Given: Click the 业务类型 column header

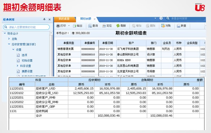Looking at the screenshot, I should pos(192,43).
